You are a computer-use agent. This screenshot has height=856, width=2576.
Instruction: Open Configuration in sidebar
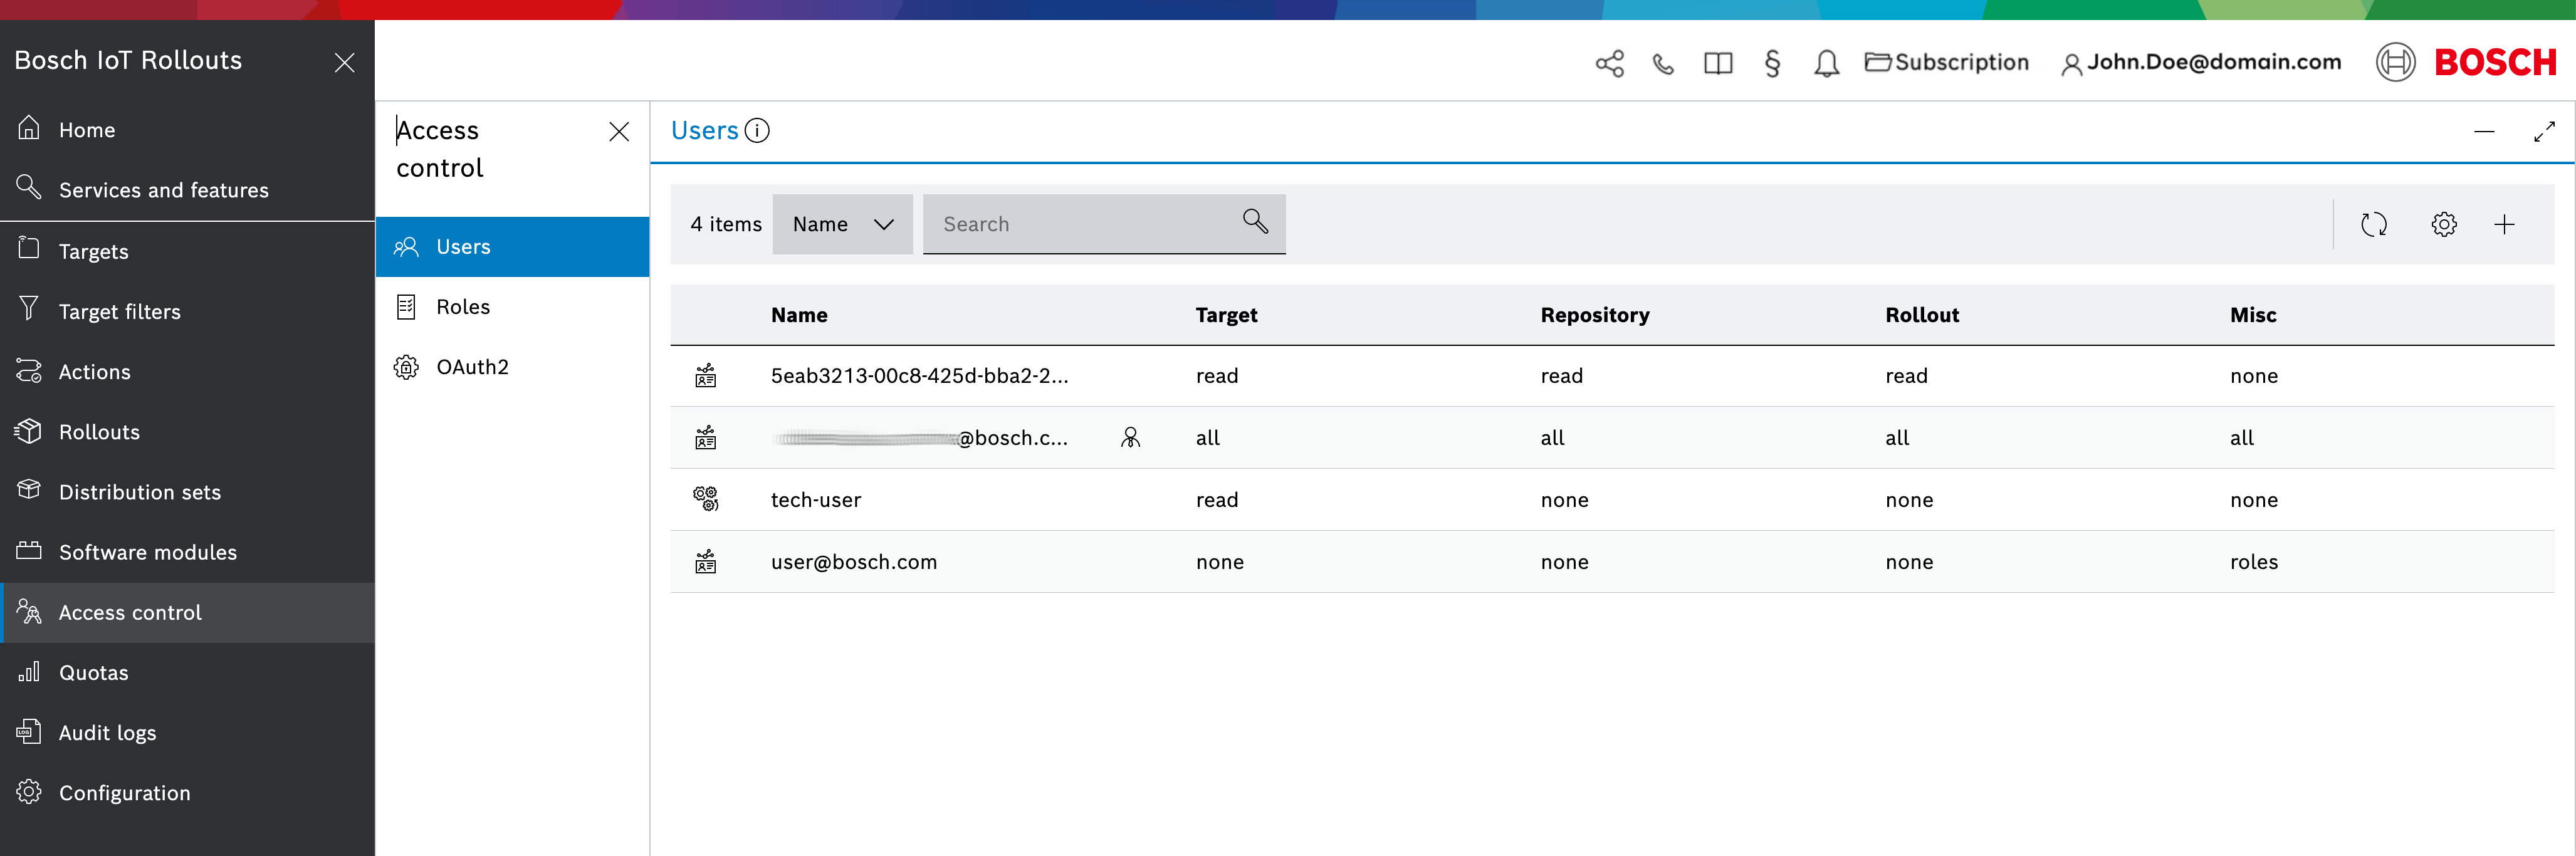(187, 792)
